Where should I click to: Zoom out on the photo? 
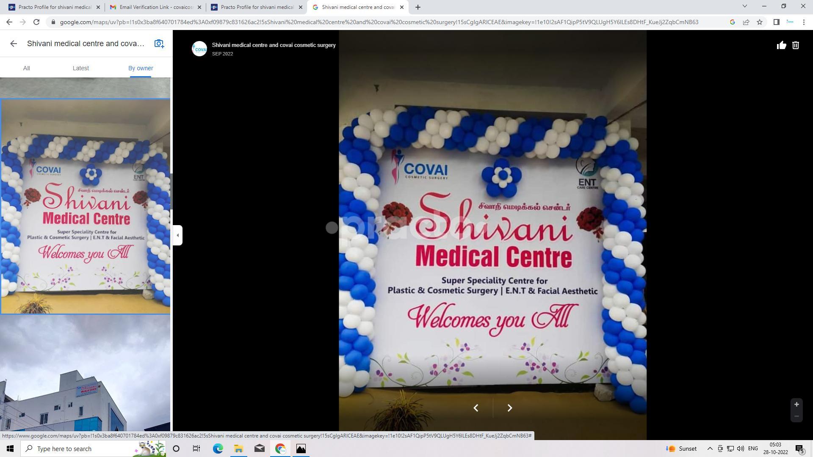796,416
